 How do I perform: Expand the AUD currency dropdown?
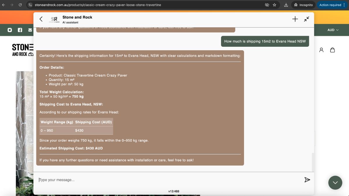tap(333, 30)
